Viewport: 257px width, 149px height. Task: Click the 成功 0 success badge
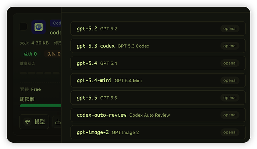coord(30,54)
